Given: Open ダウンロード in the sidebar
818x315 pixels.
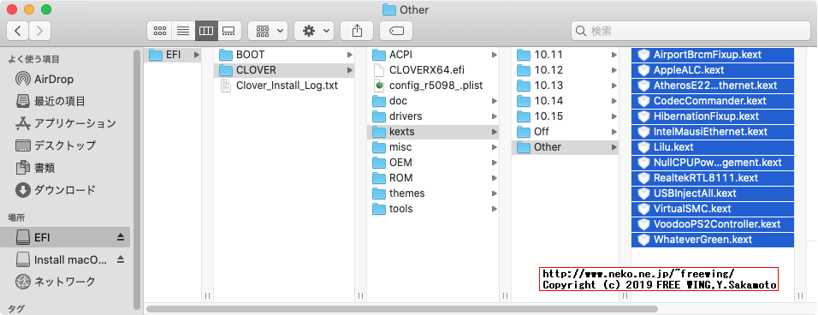Looking at the screenshot, I should (x=66, y=190).
